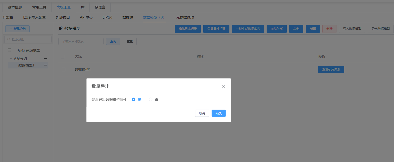Tick the checkbox for 数据模型1 row
394x162 pixels.
point(64,69)
